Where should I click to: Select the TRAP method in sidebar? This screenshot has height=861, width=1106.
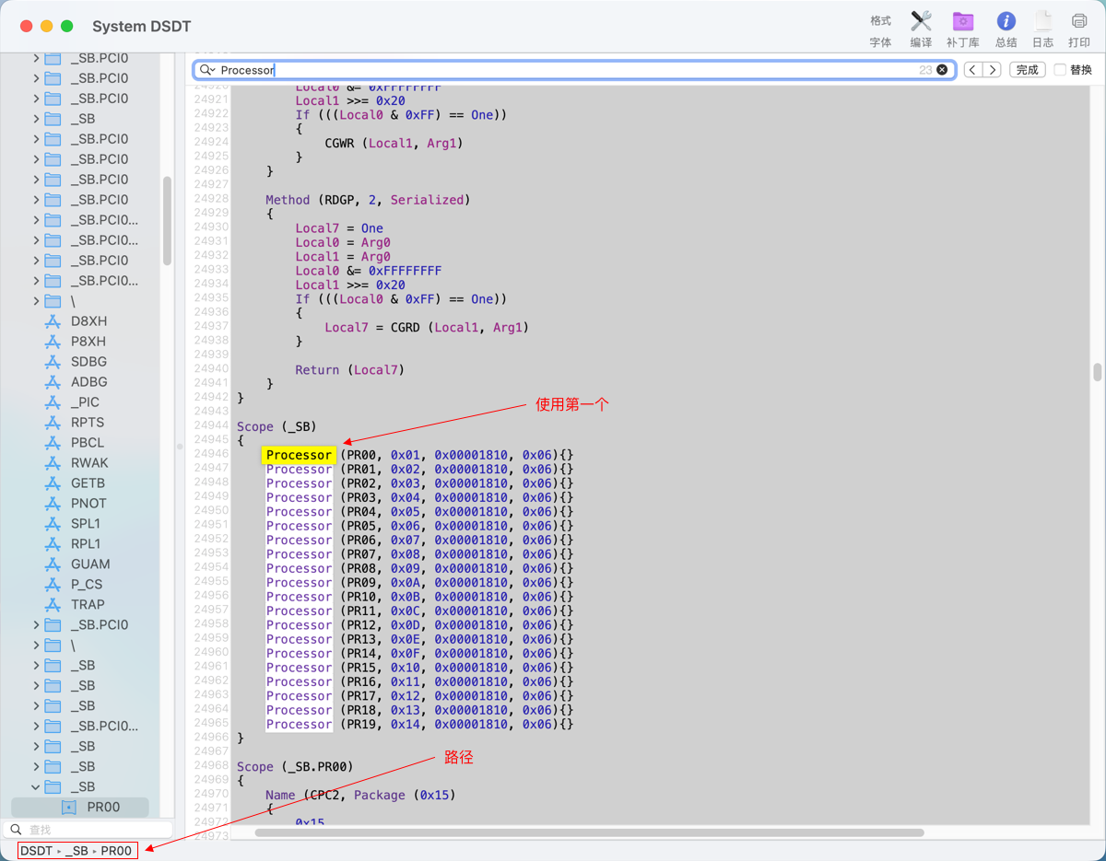[88, 605]
